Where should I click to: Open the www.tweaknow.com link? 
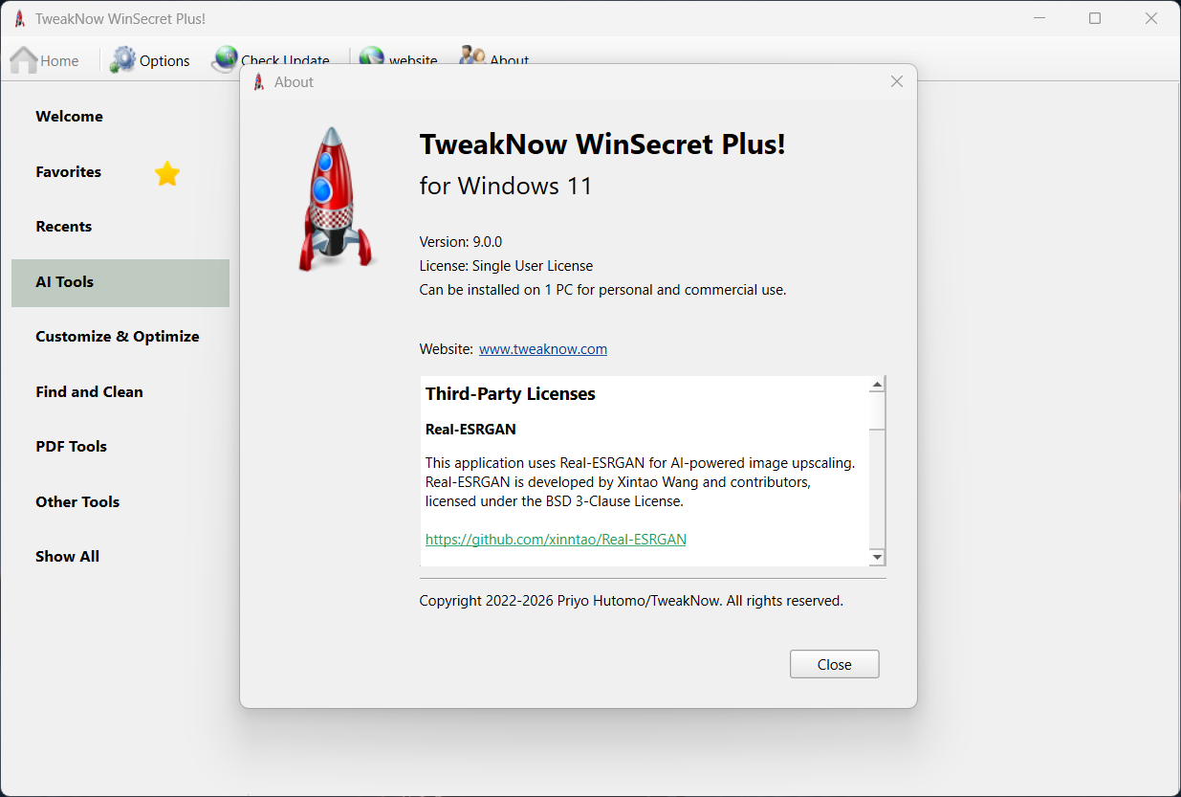point(543,349)
